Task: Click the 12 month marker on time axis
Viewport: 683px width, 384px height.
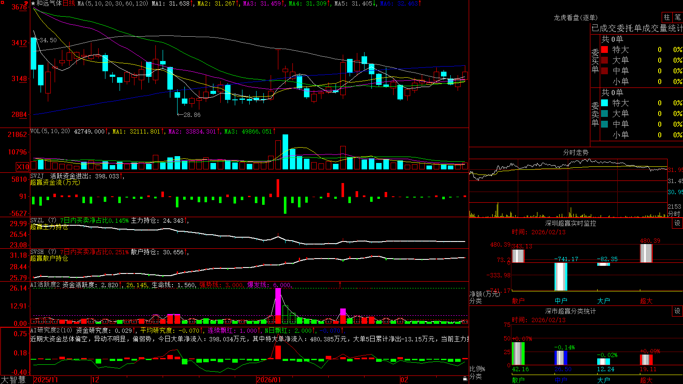Action: pyautogui.click(x=95, y=380)
